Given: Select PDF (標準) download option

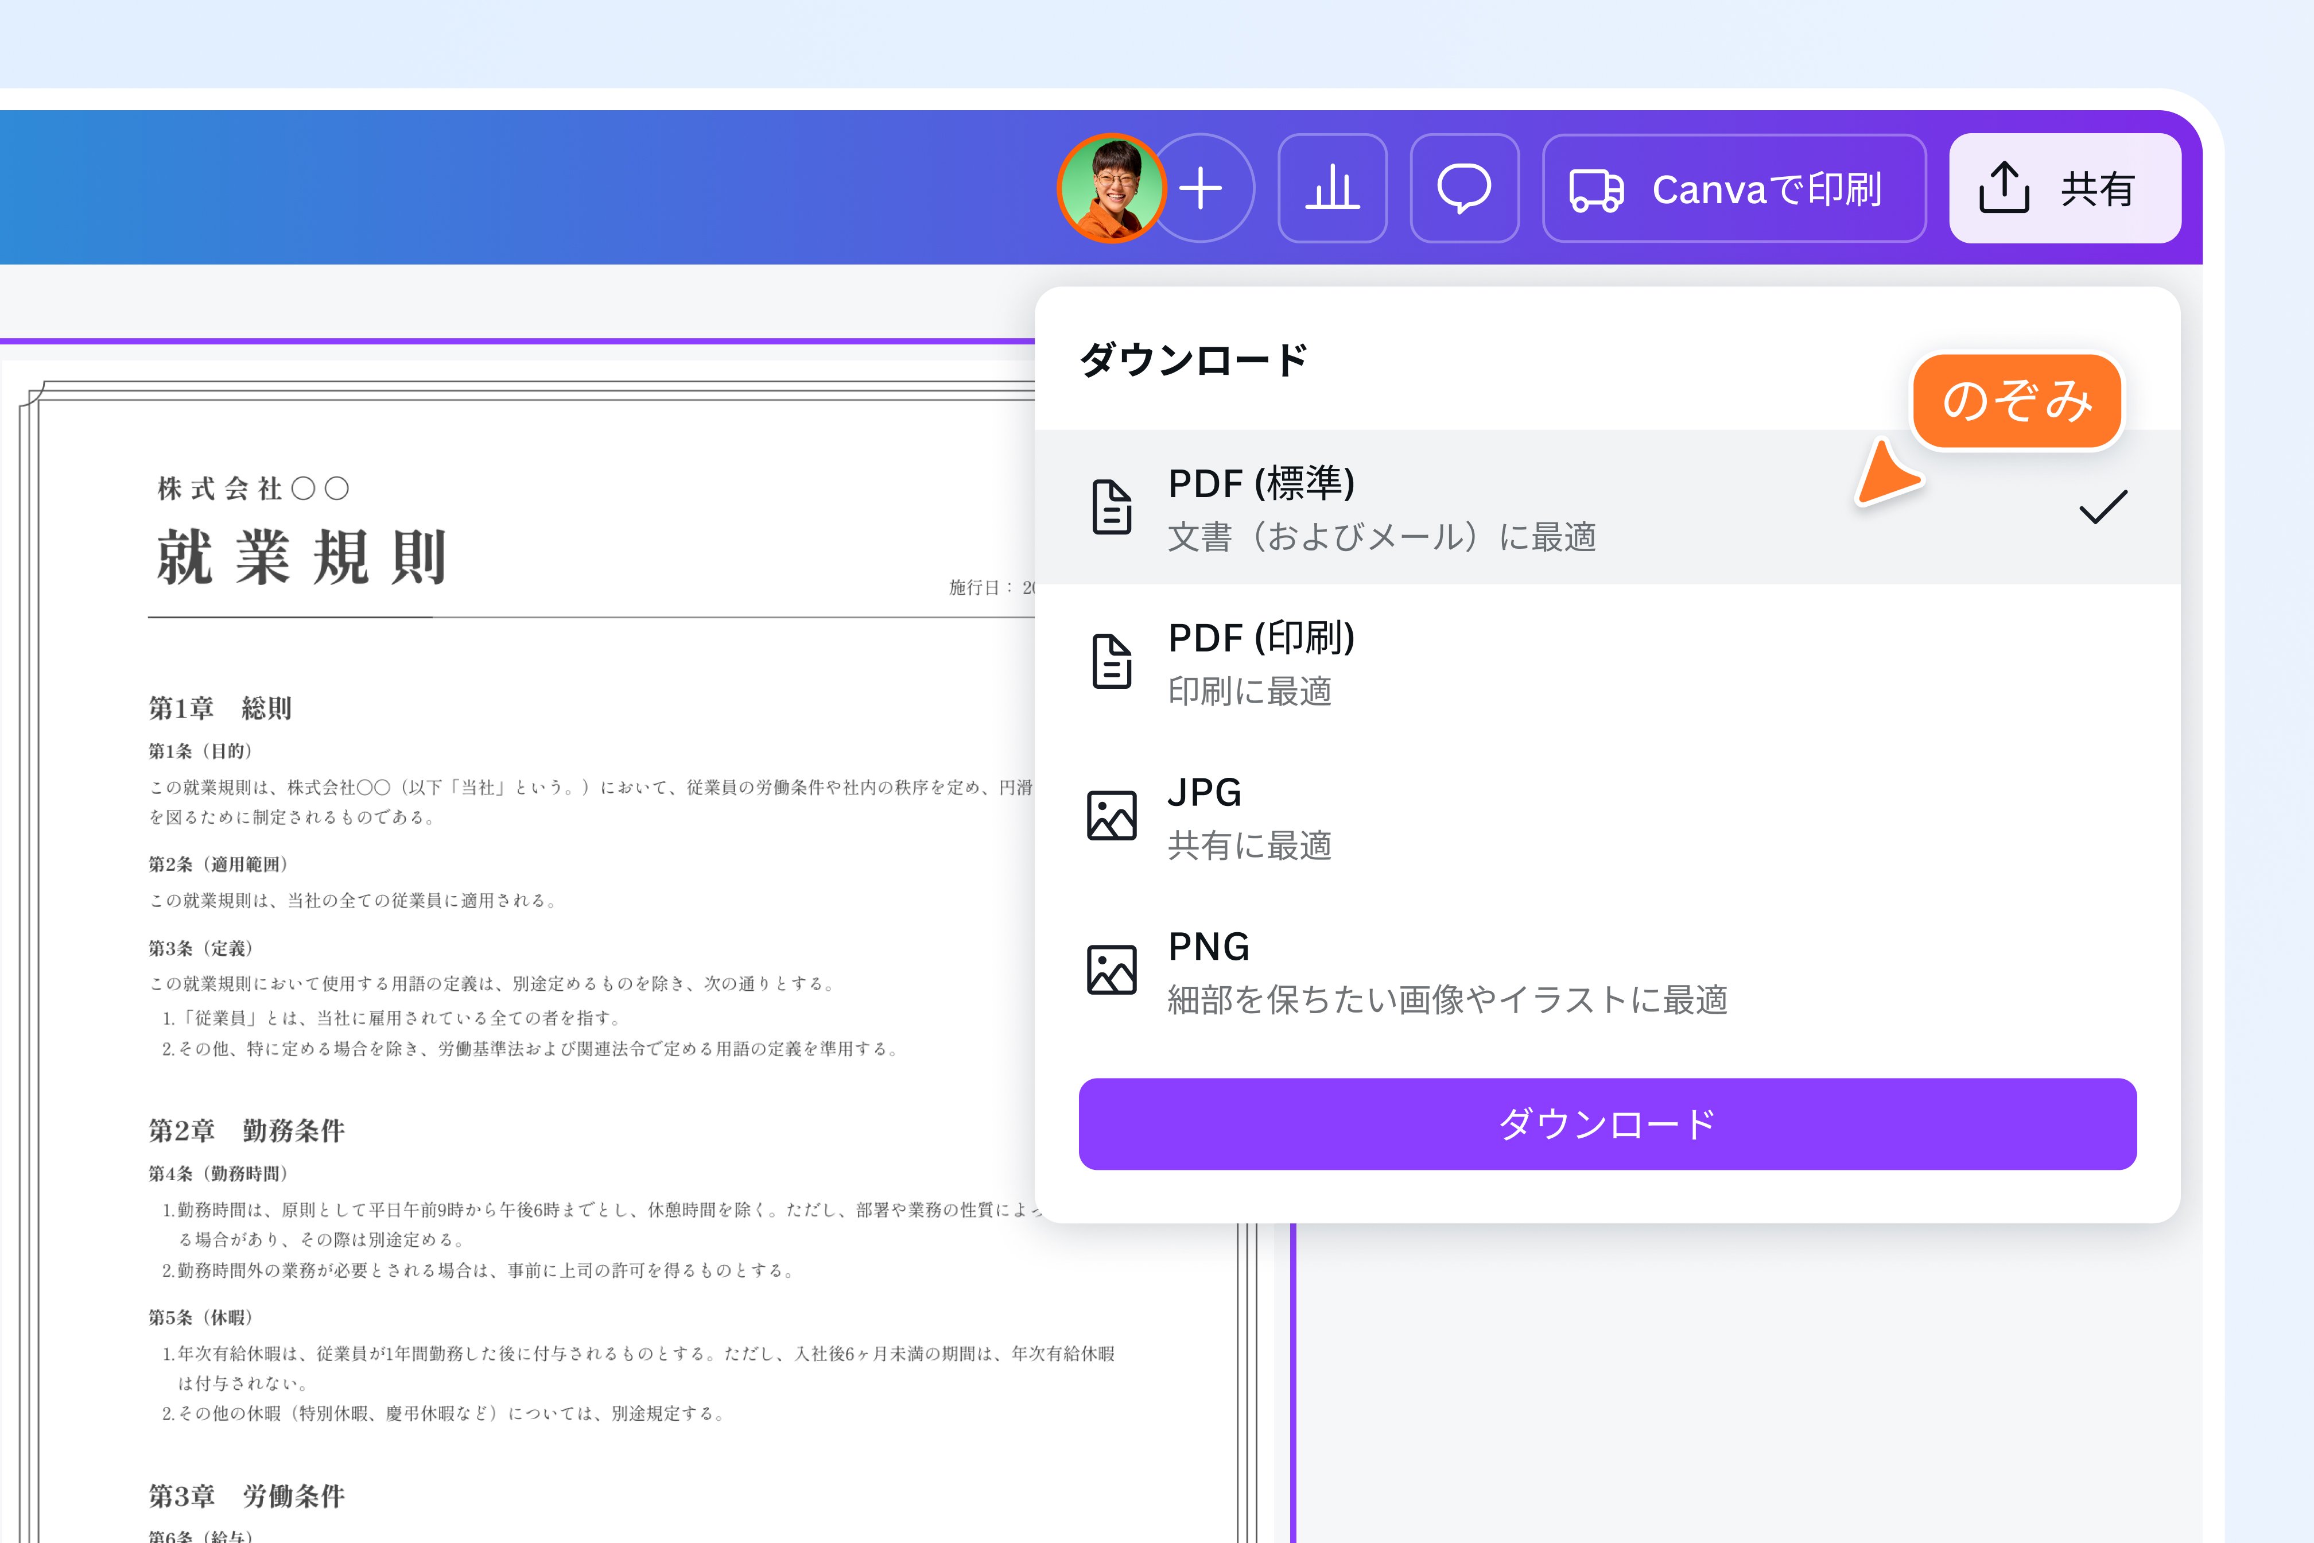Looking at the screenshot, I should point(1608,507).
